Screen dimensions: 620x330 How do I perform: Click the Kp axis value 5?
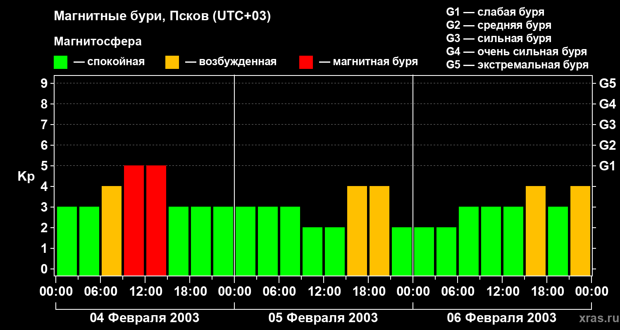click(45, 166)
